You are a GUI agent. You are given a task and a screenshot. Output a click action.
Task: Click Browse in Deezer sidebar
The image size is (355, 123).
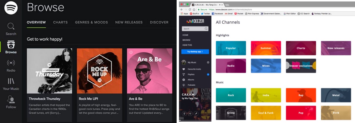(x=186, y=40)
